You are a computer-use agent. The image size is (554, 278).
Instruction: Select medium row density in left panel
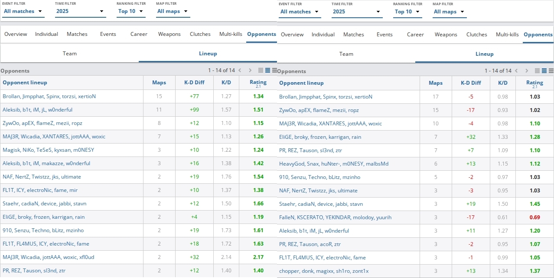click(267, 70)
